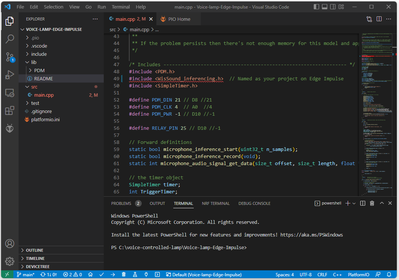The width and height of the screenshot is (399, 280).
Task: Click the PlatformIO Upload arrow in status bar
Action: (x=113, y=275)
